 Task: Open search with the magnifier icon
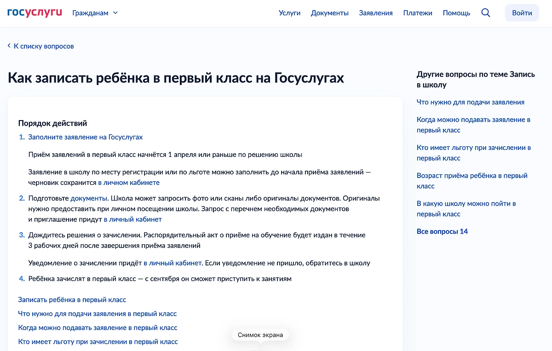(x=485, y=13)
